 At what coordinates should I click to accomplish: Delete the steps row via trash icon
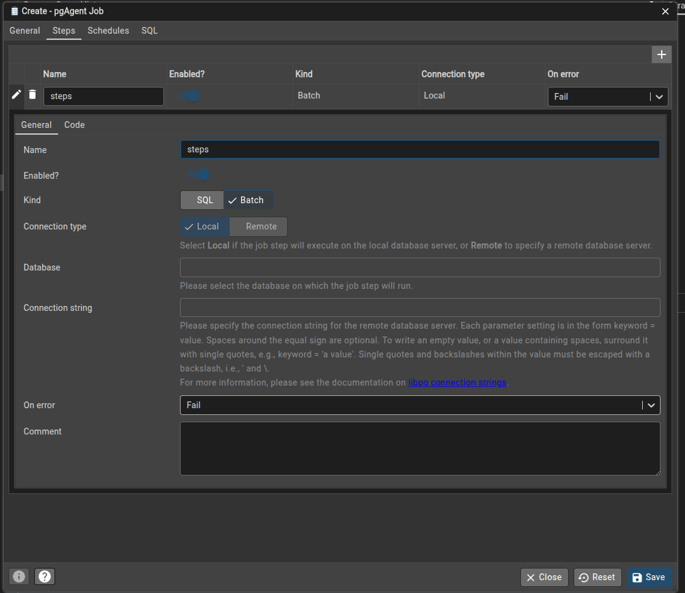[x=32, y=95]
